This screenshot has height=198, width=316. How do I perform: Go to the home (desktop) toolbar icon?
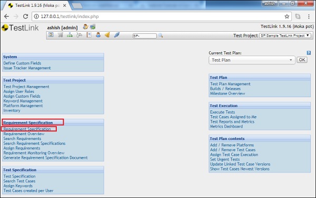coord(51,35)
